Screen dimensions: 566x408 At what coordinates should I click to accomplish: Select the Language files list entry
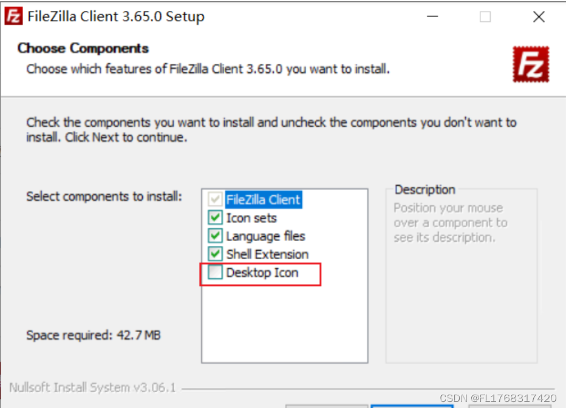[x=265, y=236]
